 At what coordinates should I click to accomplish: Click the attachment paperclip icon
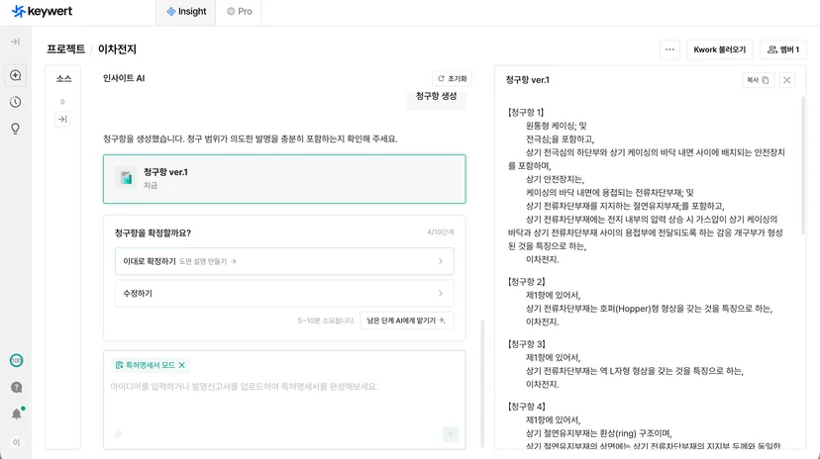click(118, 434)
